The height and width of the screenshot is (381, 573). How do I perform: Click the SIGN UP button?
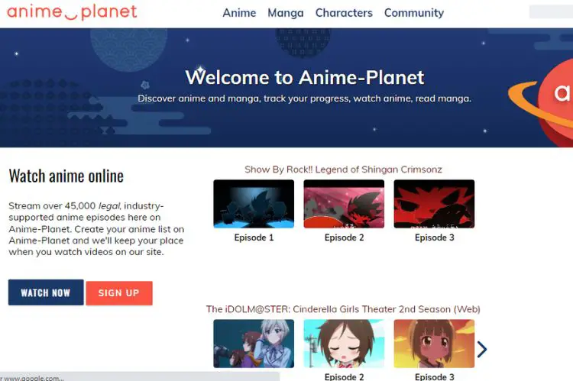(x=119, y=293)
